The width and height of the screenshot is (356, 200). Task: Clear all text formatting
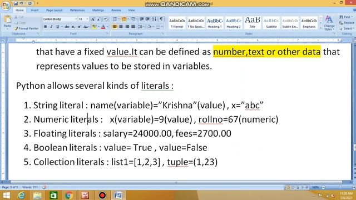click(106, 19)
